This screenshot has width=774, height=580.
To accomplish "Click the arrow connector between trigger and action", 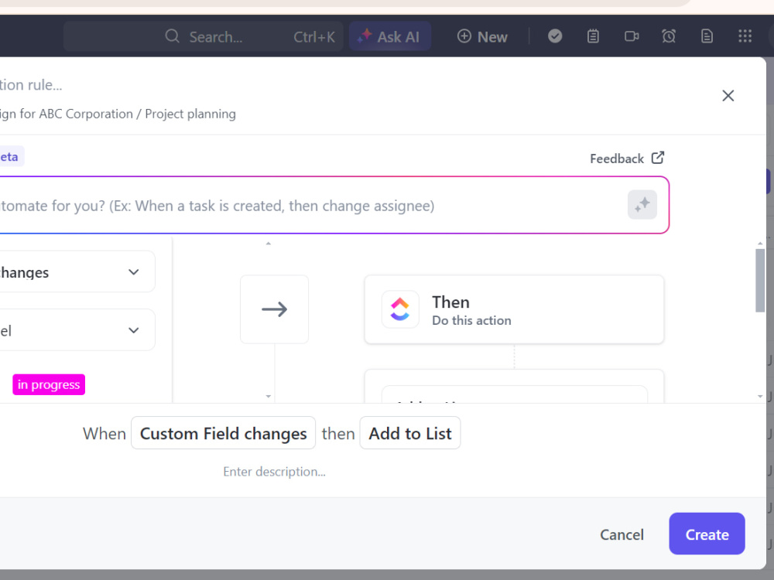I will pos(275,309).
